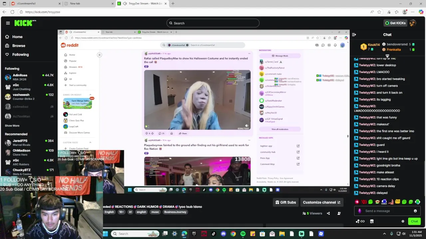Toggle the taskbar microphone tray icon
426x239 pixels.
[391, 234]
